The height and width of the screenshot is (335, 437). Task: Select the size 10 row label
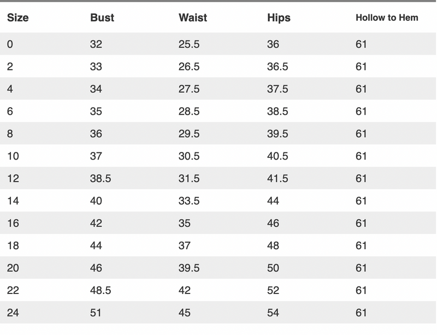(13, 156)
